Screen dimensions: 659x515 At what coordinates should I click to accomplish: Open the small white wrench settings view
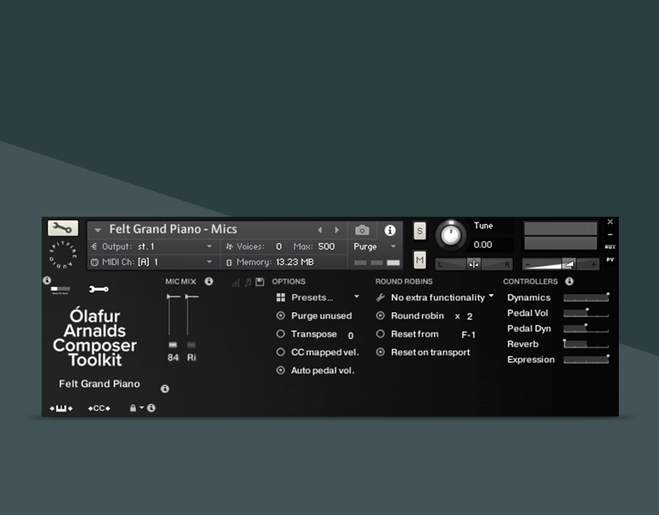click(x=99, y=289)
